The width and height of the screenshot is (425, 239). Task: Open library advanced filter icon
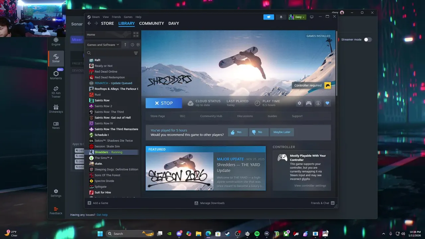(136, 53)
